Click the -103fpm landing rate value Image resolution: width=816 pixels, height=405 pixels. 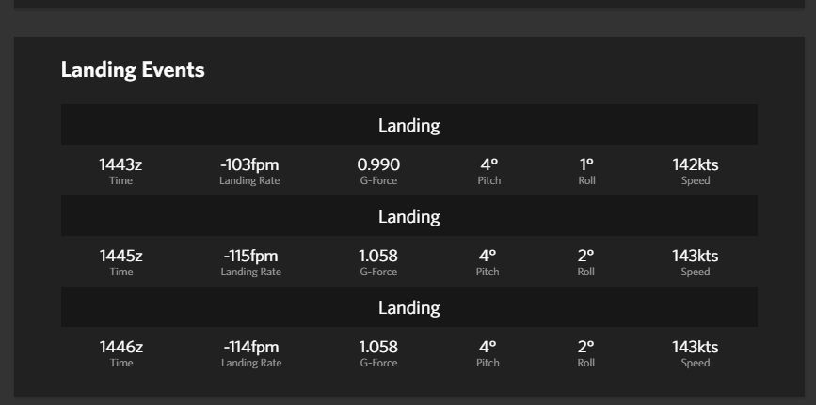coord(249,164)
